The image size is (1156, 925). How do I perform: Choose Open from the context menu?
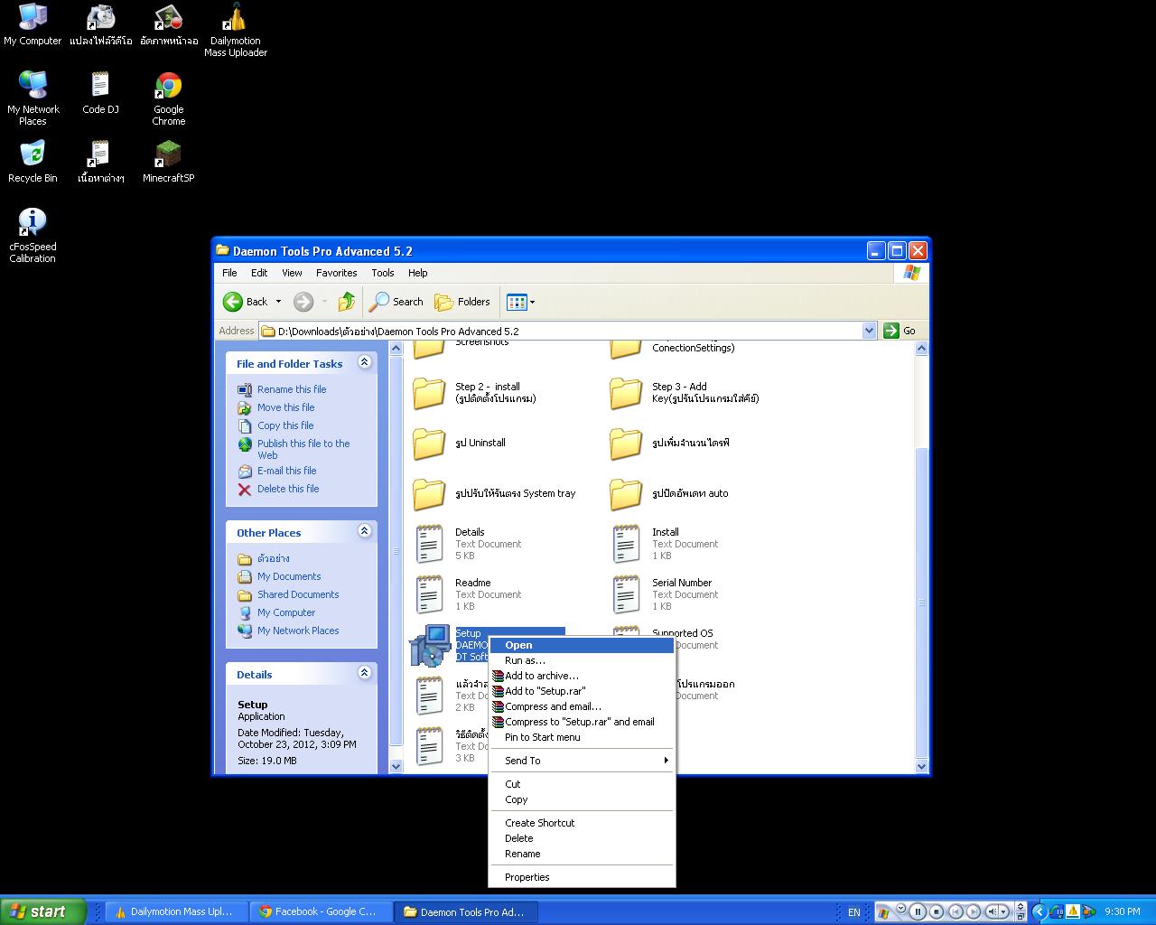(x=583, y=645)
